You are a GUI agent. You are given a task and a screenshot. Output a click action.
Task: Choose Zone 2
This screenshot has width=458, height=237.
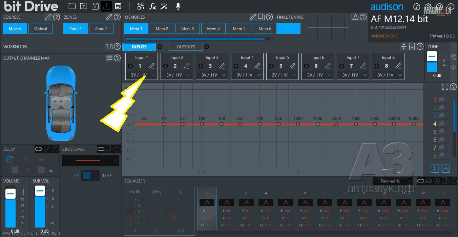(101, 29)
